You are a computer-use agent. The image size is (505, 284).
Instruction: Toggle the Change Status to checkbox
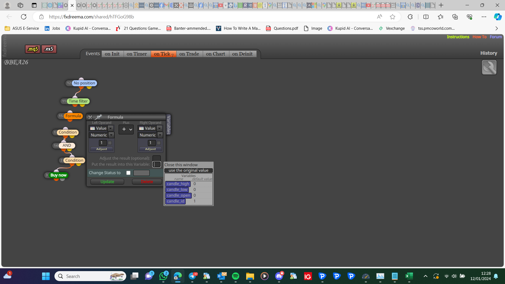point(128,173)
